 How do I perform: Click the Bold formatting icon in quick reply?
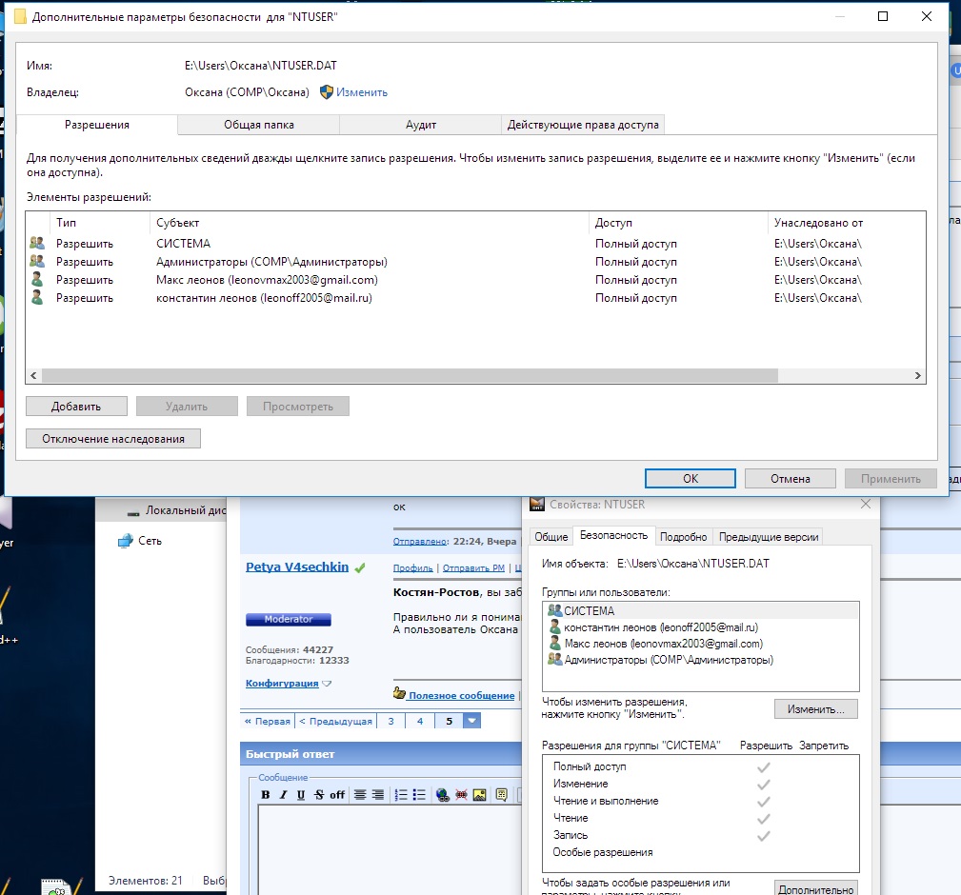pos(266,794)
